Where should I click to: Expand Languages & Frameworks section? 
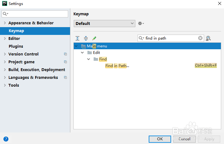coord(5,77)
